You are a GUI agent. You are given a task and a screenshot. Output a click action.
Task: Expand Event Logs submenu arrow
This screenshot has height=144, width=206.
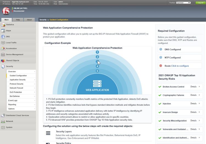pyautogui.click(x=35, y=100)
